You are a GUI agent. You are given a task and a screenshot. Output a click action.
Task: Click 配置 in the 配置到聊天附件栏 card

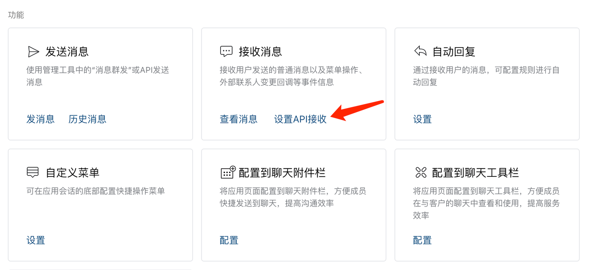click(229, 240)
